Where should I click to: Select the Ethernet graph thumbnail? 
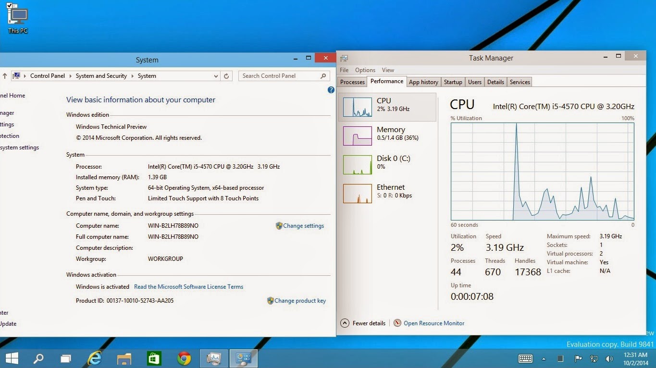(357, 194)
